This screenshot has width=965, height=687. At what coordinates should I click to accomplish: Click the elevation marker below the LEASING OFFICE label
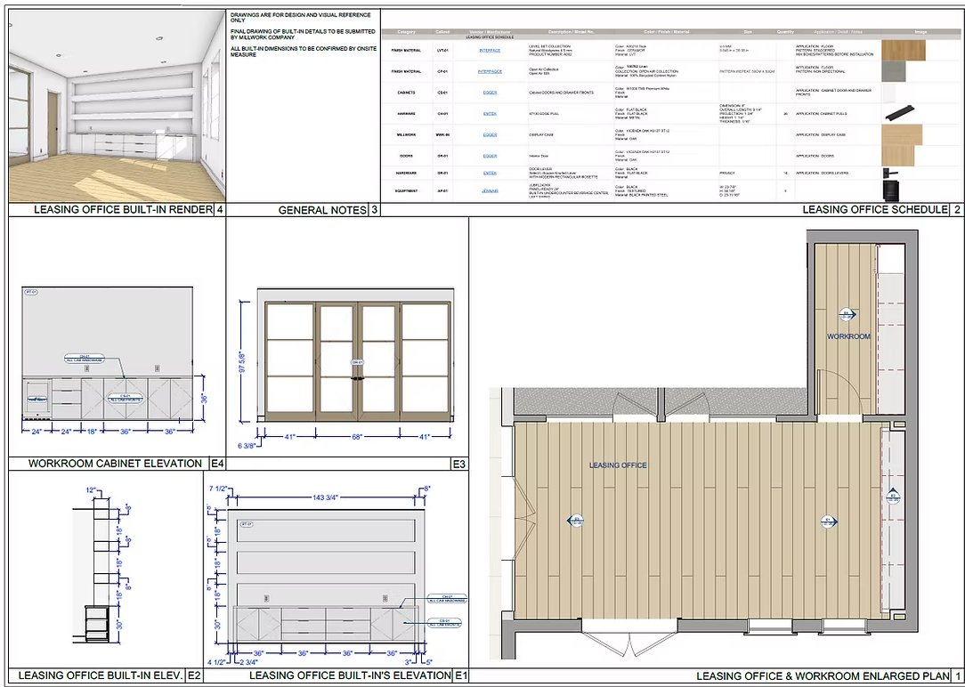pos(575,521)
